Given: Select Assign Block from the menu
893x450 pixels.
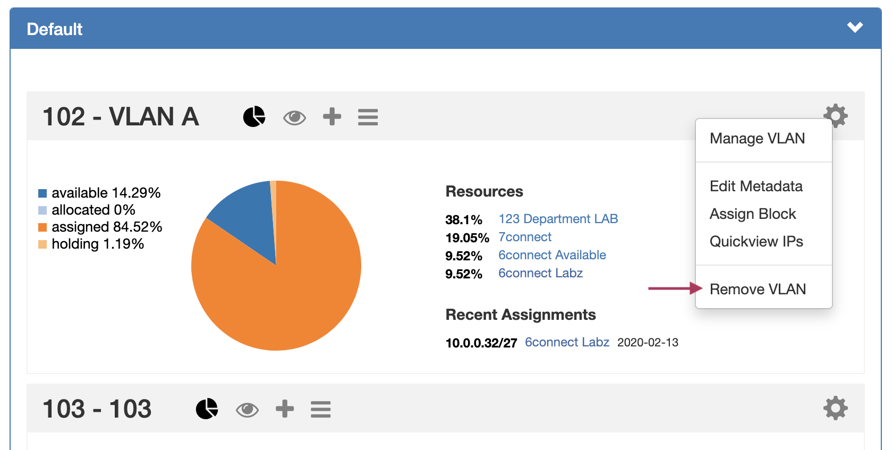Looking at the screenshot, I should 753,214.
